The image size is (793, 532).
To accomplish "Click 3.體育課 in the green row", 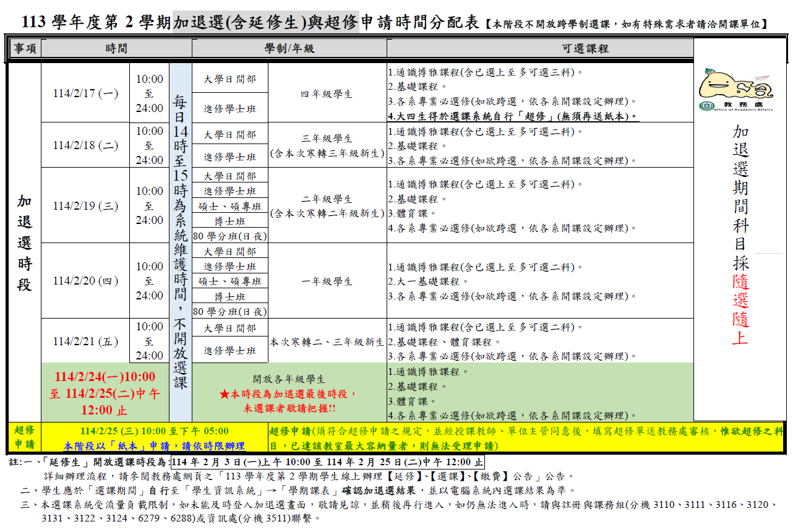I will point(413,401).
